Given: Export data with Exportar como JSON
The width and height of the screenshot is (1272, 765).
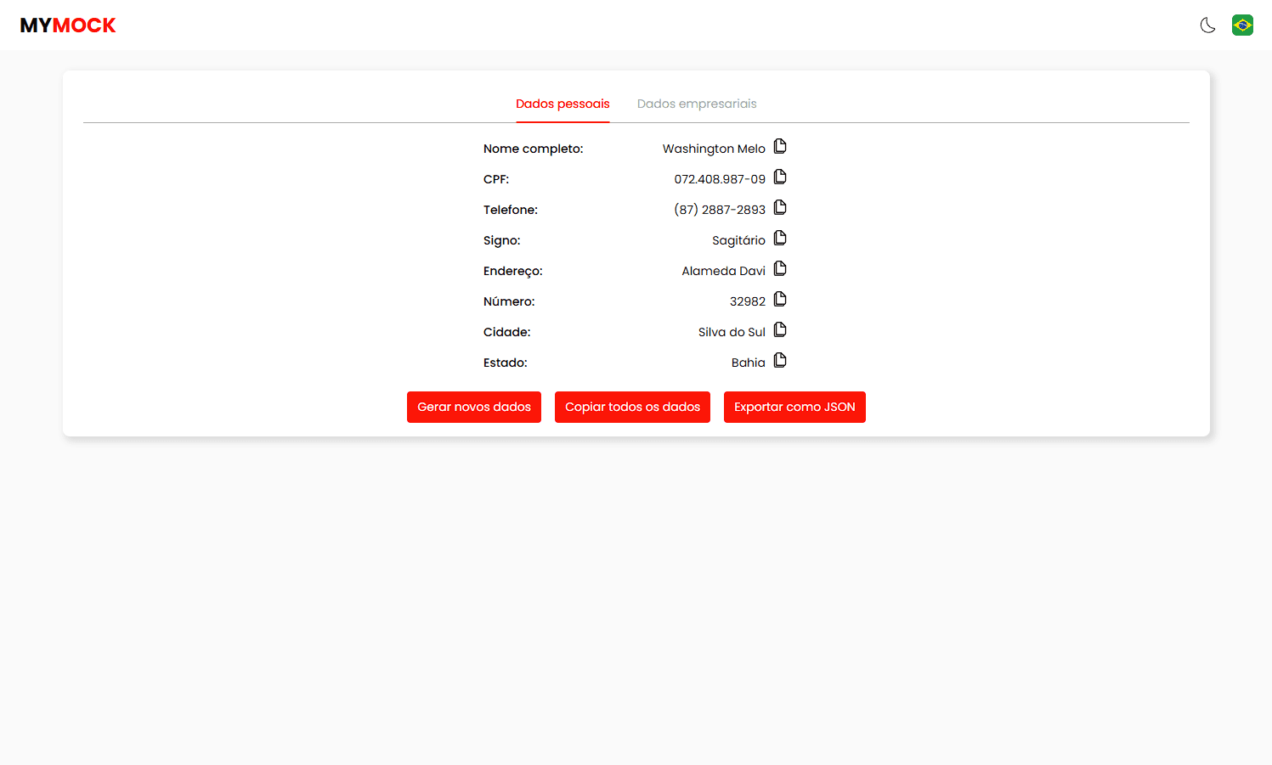Looking at the screenshot, I should click(x=794, y=407).
